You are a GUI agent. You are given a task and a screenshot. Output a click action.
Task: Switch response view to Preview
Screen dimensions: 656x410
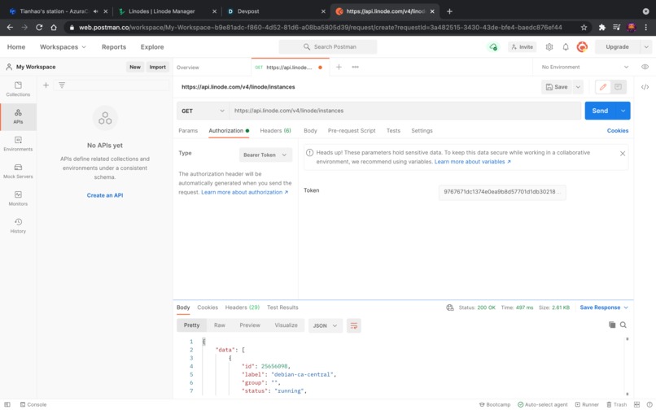tap(250, 325)
